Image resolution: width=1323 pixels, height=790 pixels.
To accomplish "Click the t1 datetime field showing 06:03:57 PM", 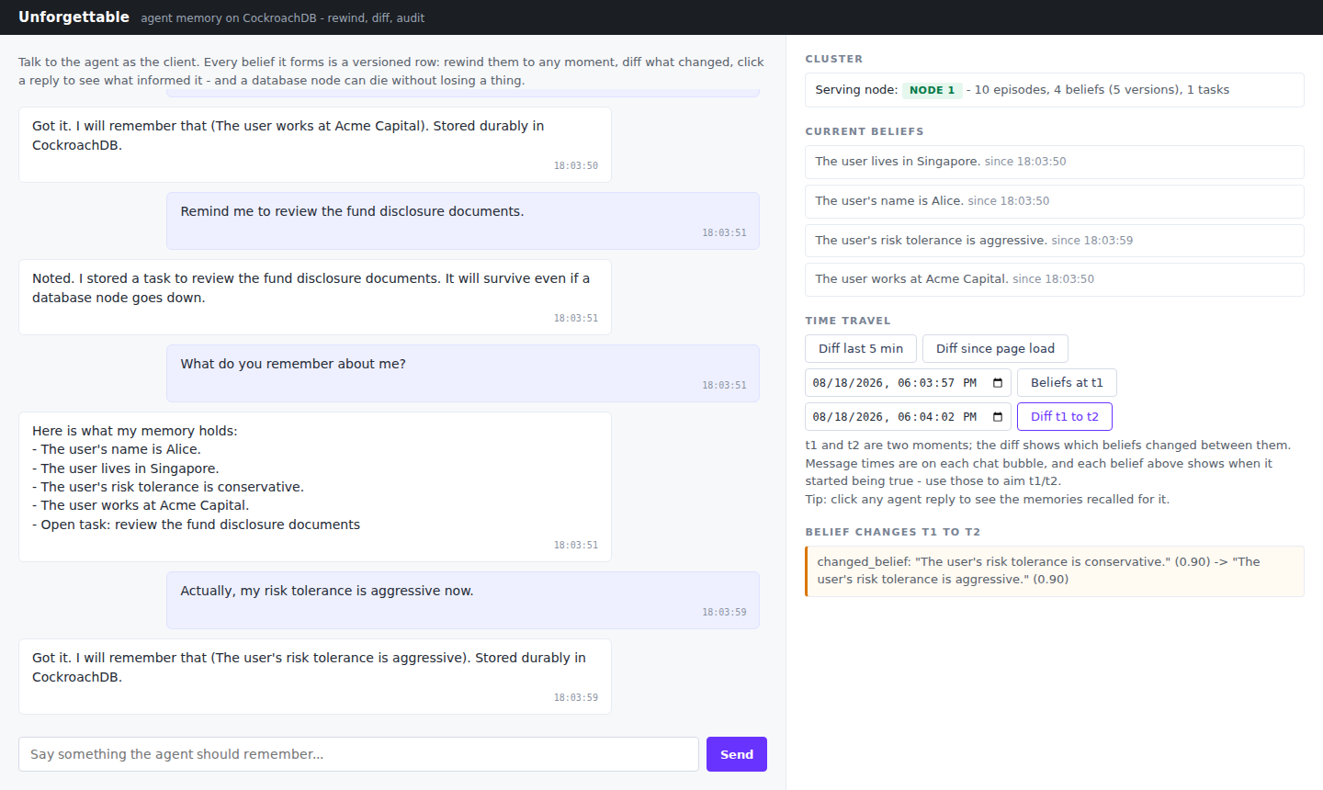I will (x=908, y=383).
